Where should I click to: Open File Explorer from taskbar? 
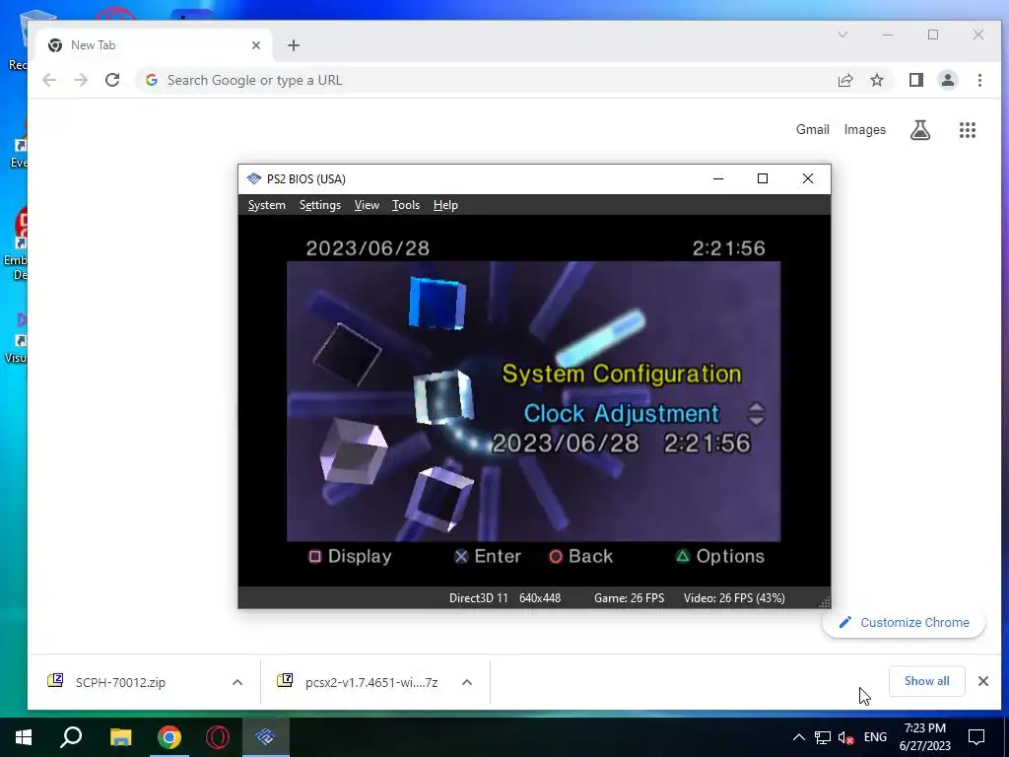coord(120,737)
